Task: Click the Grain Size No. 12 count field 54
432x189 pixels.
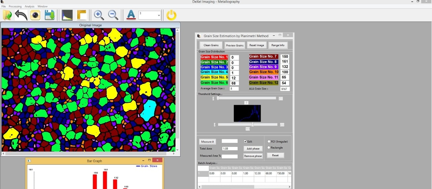Action: (285, 83)
